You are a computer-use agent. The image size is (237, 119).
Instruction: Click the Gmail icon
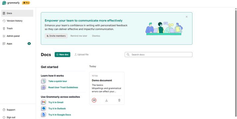(43, 102)
